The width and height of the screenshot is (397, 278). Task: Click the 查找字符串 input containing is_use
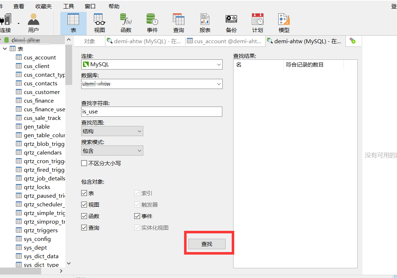coord(152,112)
